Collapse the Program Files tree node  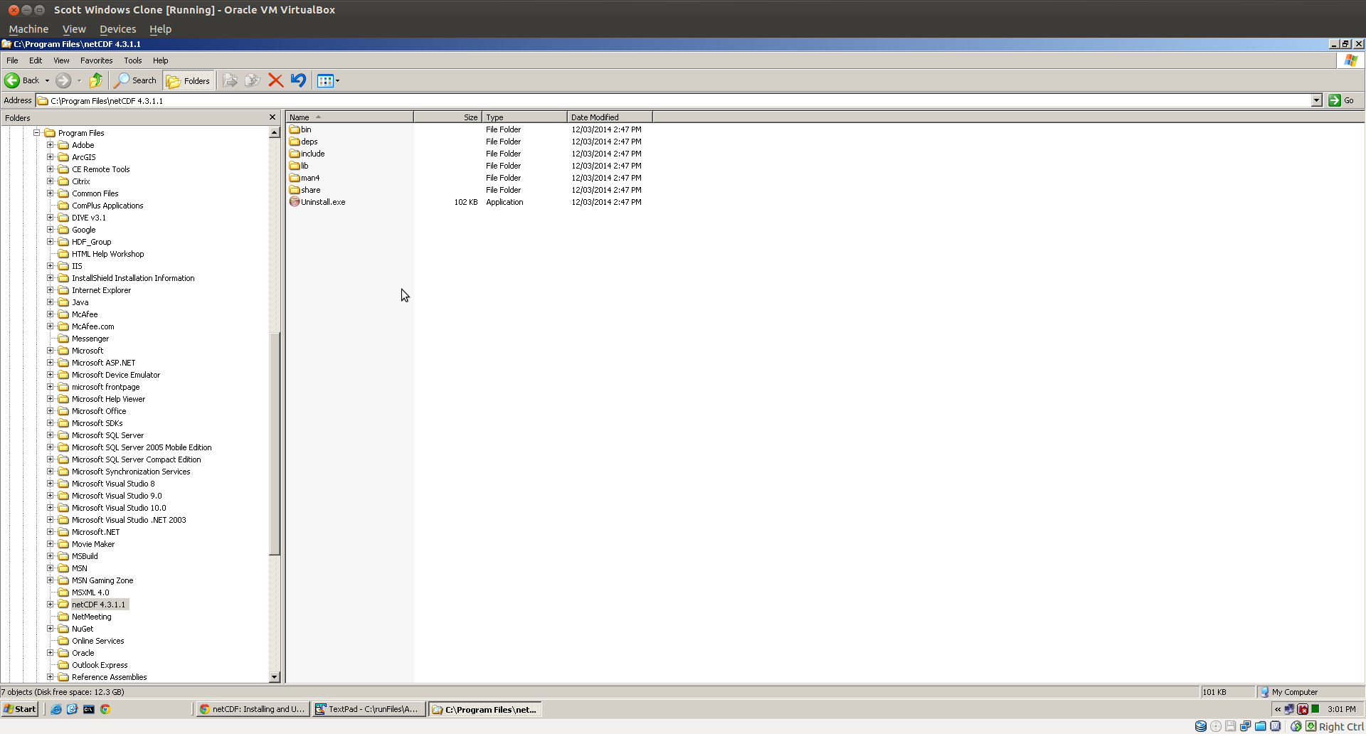[x=36, y=133]
